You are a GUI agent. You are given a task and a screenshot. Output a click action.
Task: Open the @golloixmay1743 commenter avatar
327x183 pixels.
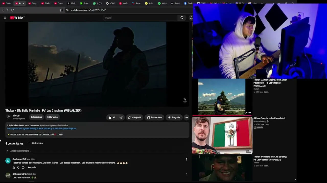pos(8,161)
